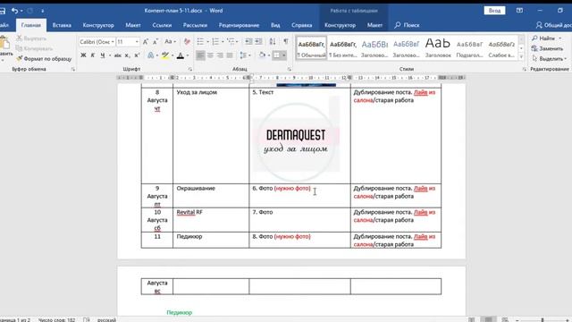
Task: Open underline style dropdown arrow
Action: 109,55
